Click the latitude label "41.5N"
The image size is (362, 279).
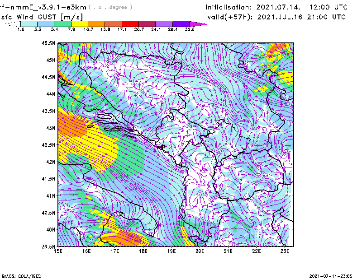48,179
